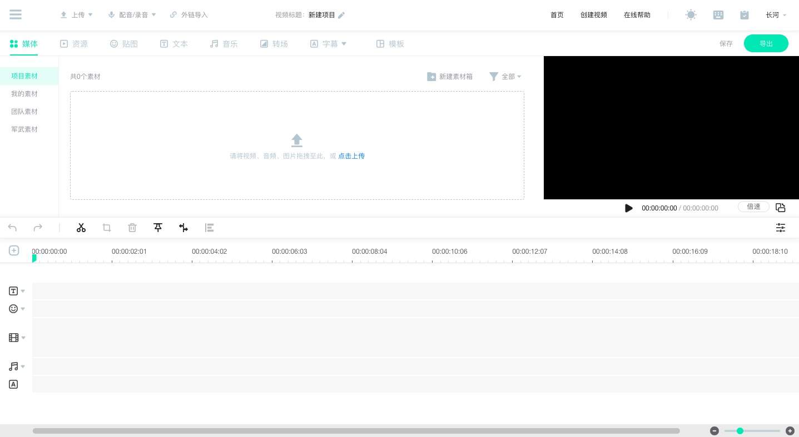Image resolution: width=799 pixels, height=437 pixels.
Task: Click the 保存 save button
Action: [726, 43]
